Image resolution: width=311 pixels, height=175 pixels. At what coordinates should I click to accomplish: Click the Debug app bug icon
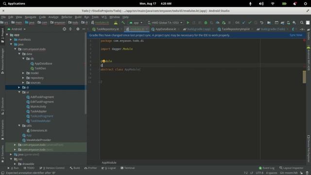[x=206, y=23]
